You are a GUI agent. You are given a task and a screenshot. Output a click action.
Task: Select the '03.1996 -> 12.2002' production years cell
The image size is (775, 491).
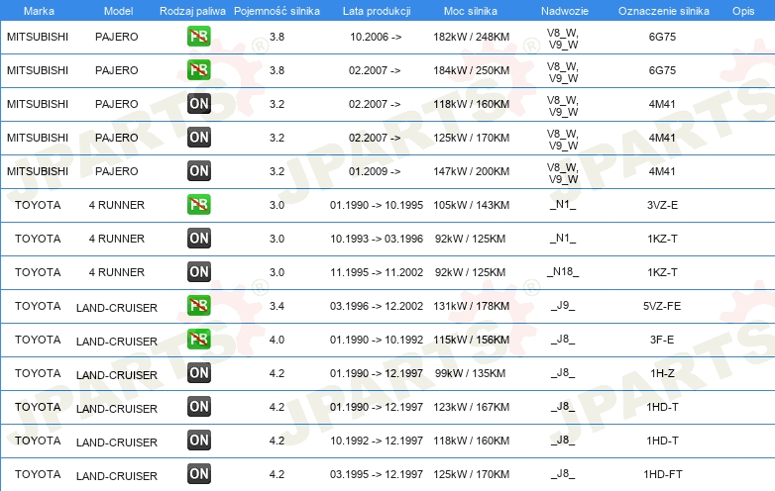coord(377,306)
